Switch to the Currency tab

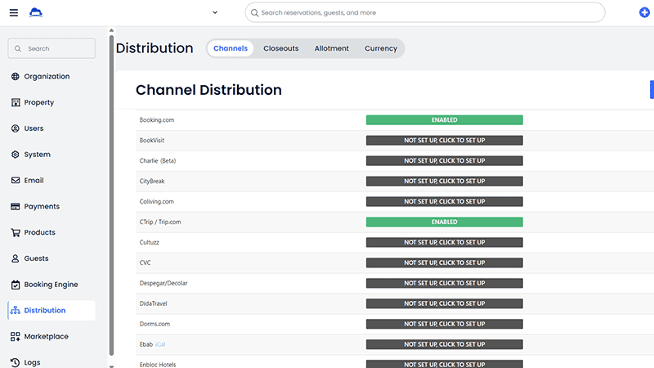tap(381, 48)
